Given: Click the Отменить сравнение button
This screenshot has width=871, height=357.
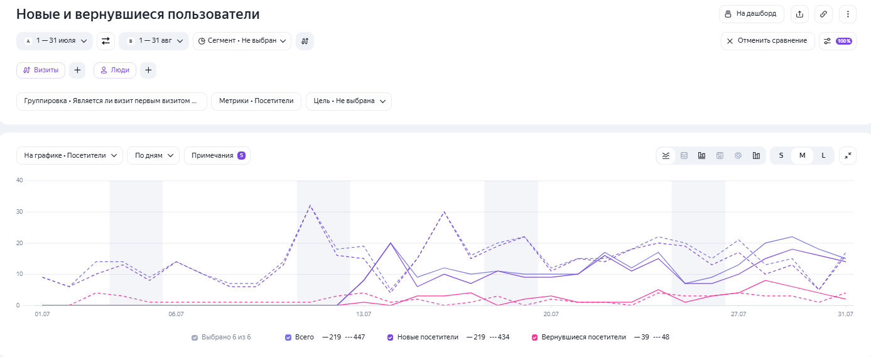Looking at the screenshot, I should click(767, 41).
